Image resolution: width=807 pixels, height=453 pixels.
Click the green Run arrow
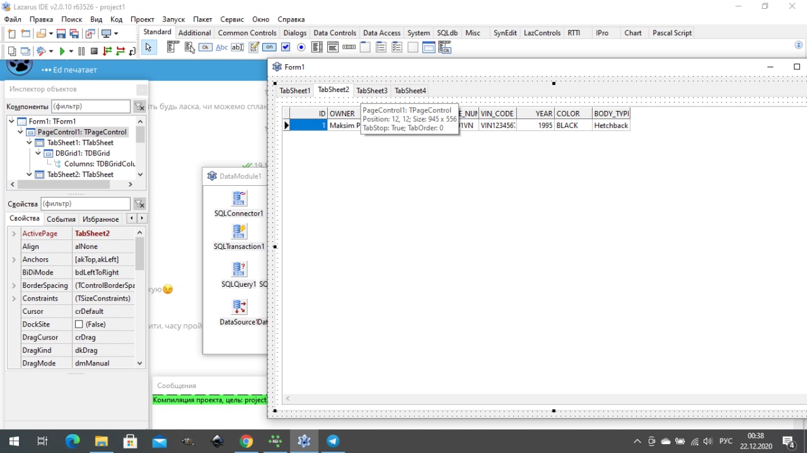(x=62, y=51)
